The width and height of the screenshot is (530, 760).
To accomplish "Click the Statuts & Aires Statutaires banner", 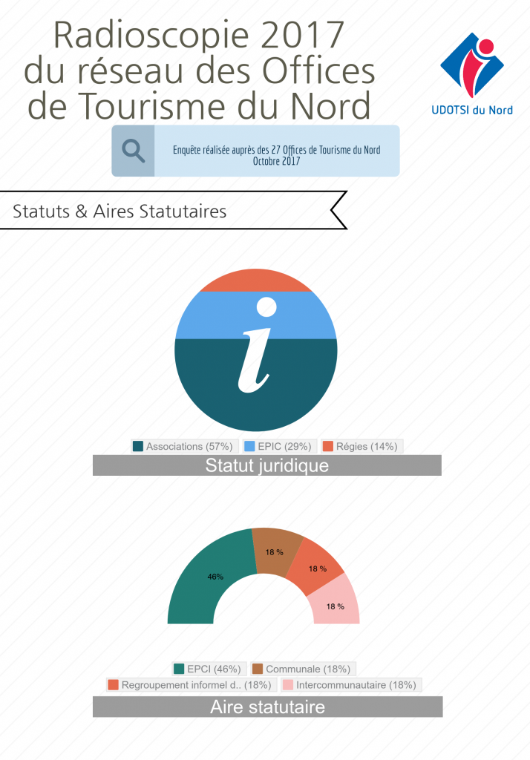I will [x=174, y=210].
